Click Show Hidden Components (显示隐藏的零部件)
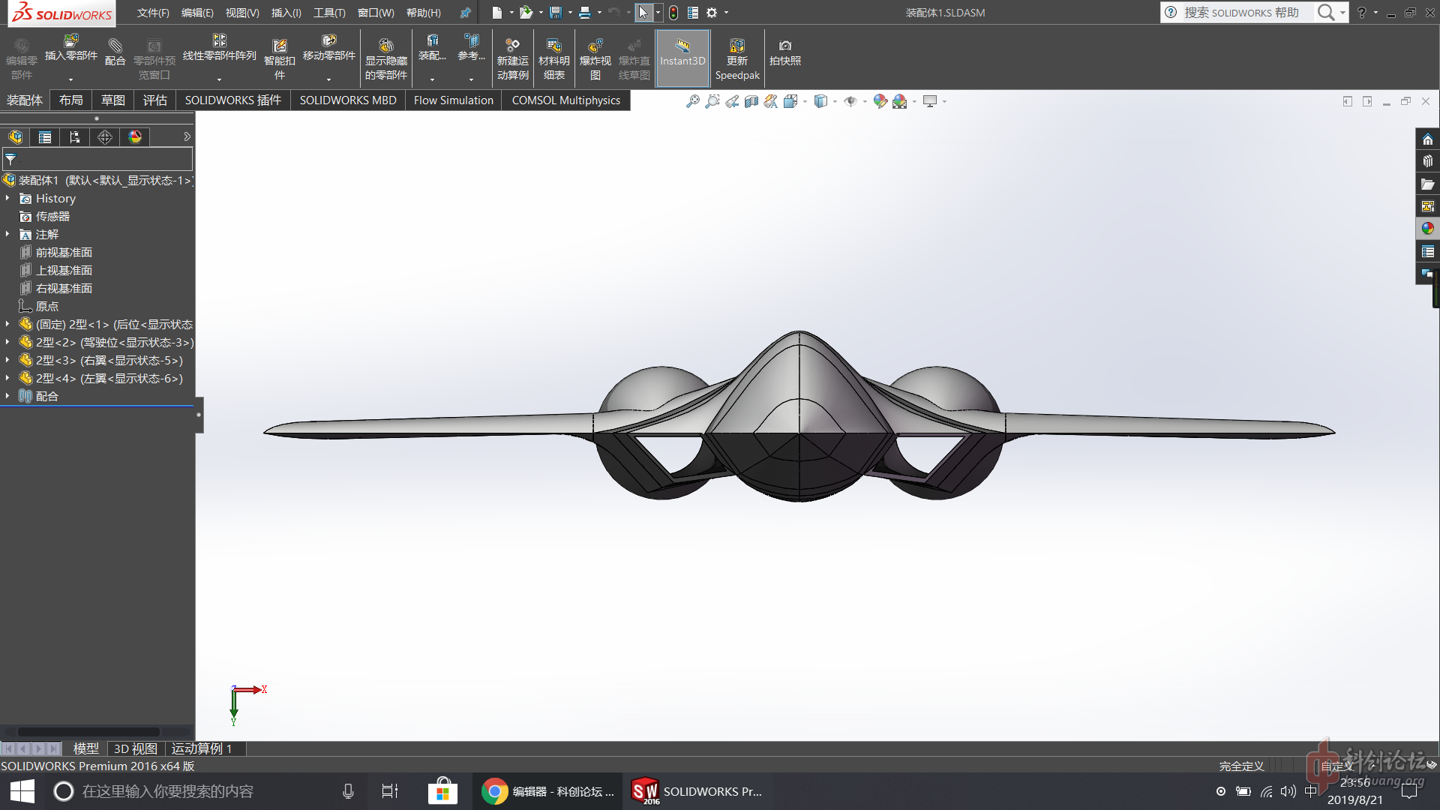Image resolution: width=1440 pixels, height=810 pixels. point(385,58)
